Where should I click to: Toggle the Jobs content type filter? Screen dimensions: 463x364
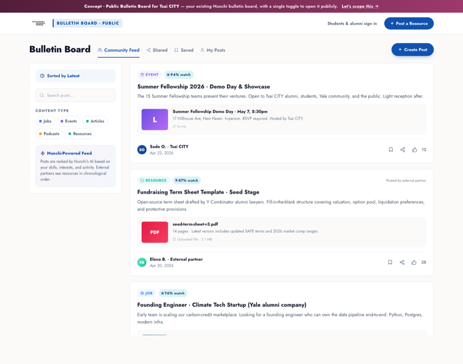coord(45,122)
